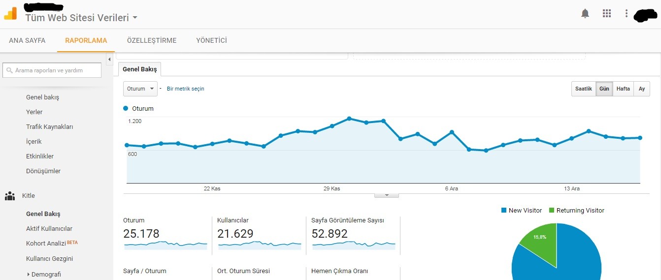Click the 6 Ara date axis label

pyautogui.click(x=452, y=189)
